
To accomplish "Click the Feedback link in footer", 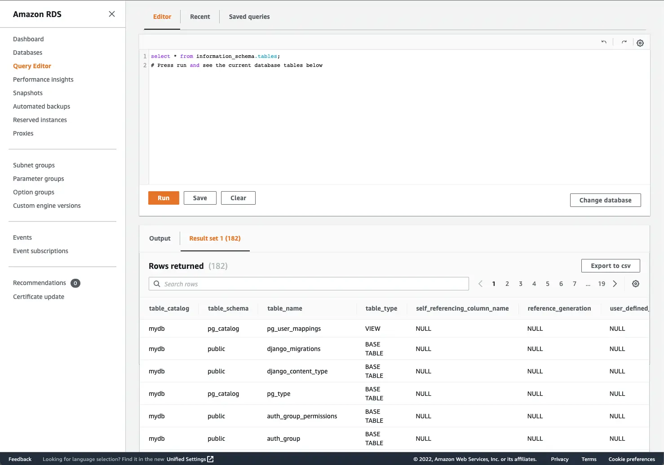I will pyautogui.click(x=20, y=459).
